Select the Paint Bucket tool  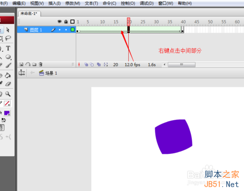8,75
